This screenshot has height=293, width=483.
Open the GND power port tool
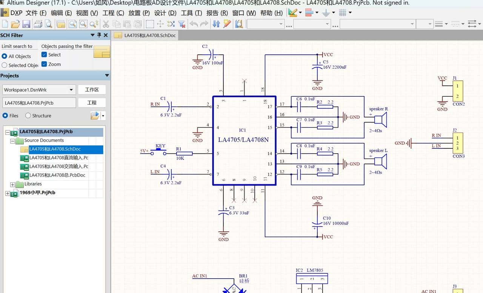pos(326,13)
